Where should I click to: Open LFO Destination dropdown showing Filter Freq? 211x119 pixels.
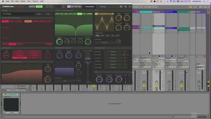coord(105,43)
